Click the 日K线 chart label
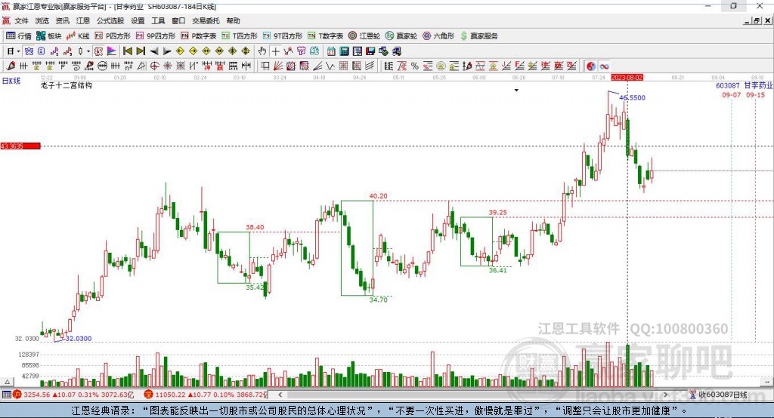 pos(11,81)
